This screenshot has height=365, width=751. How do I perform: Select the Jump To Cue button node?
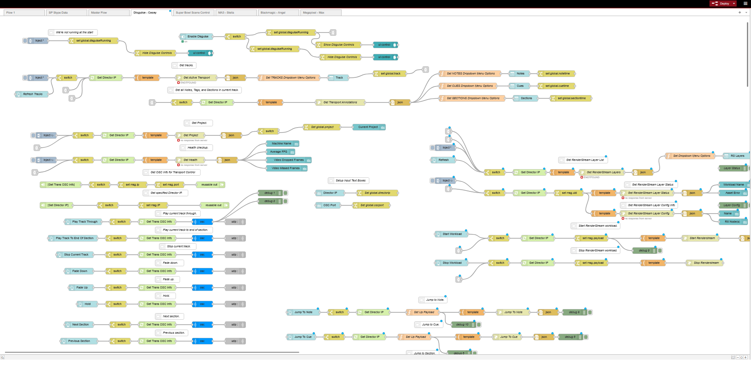pos(301,337)
